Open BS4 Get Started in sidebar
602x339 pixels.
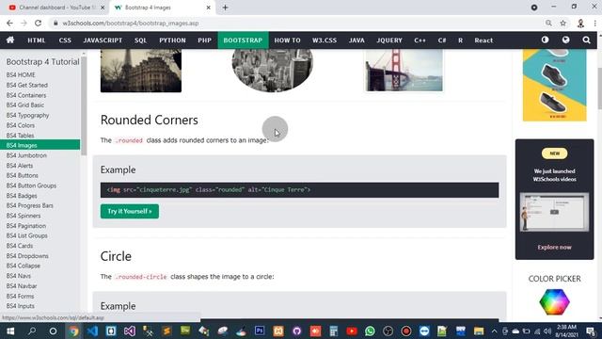point(27,85)
